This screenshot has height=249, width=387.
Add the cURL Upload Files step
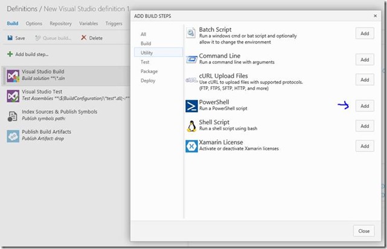pyautogui.click(x=365, y=80)
